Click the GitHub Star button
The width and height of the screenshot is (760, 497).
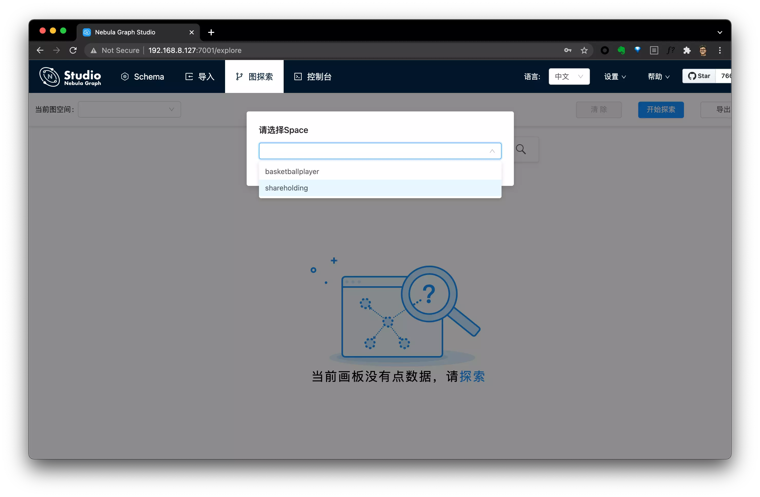point(699,76)
